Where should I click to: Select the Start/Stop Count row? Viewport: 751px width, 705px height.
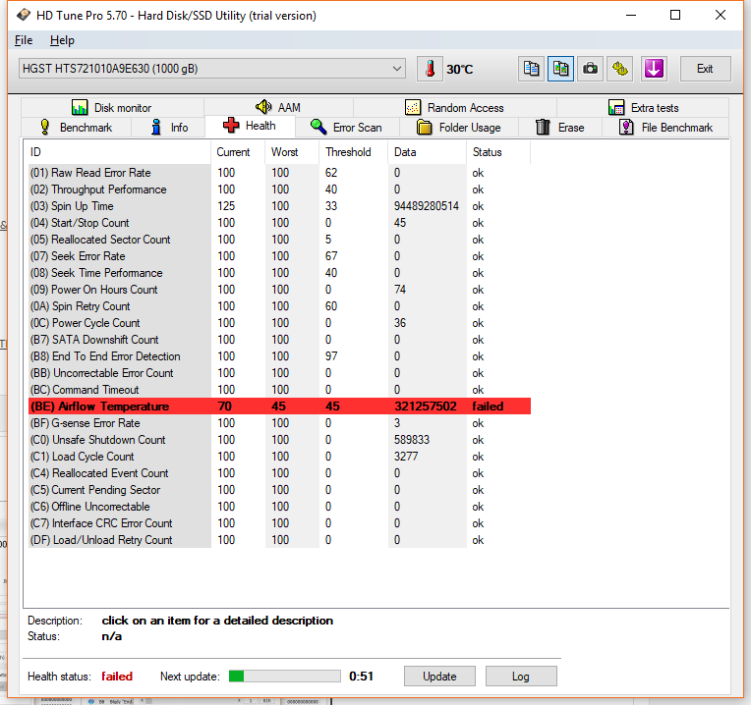point(279,223)
